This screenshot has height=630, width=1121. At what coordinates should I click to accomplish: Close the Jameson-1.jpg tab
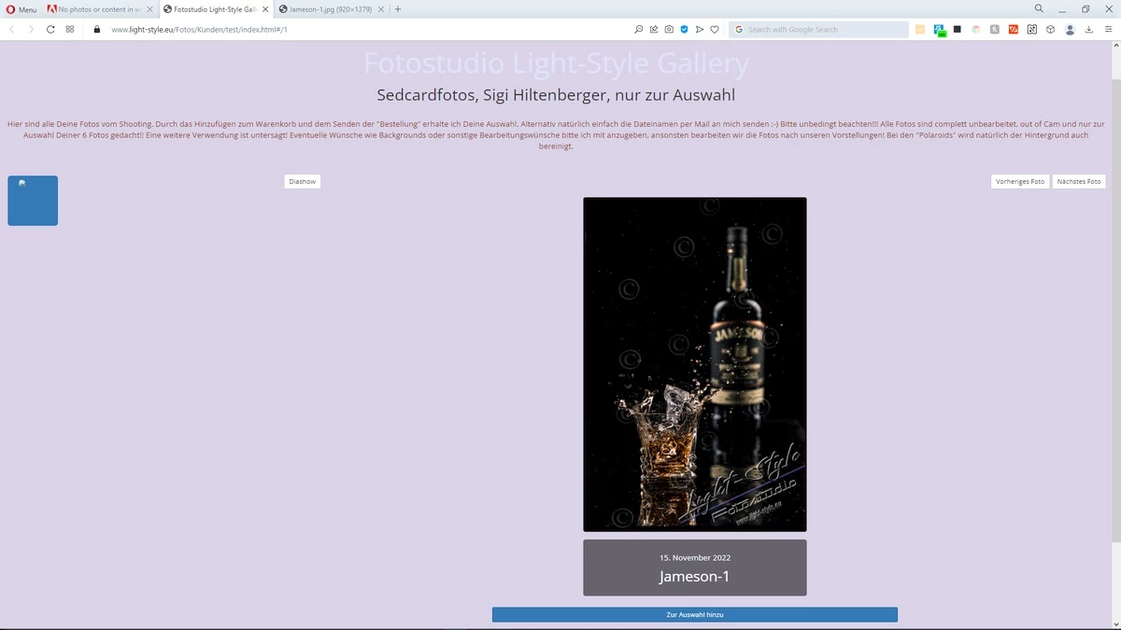point(381,9)
